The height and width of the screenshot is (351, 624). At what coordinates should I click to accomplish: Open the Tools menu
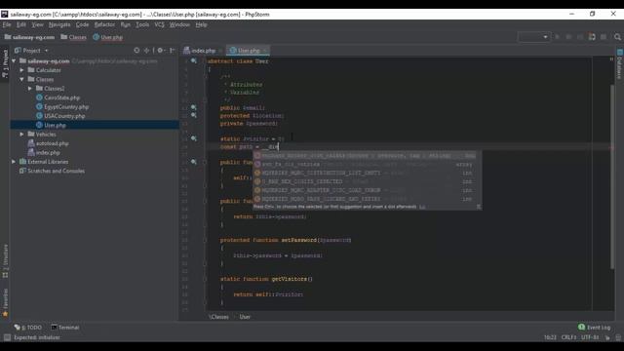[x=142, y=24]
